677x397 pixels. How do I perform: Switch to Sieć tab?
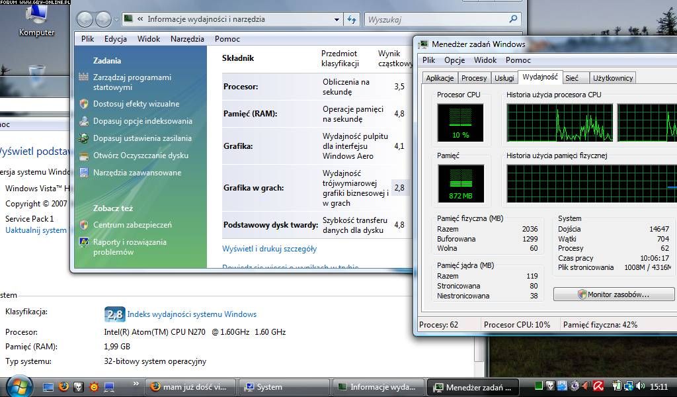pos(575,78)
